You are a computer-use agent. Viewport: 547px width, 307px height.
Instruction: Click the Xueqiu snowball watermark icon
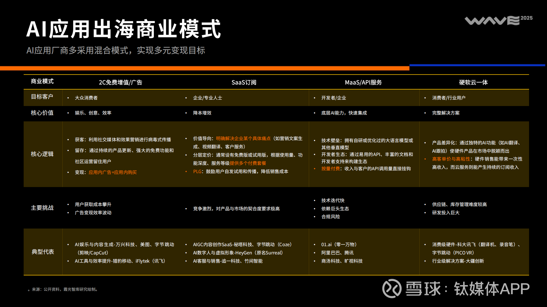[x=392, y=288]
